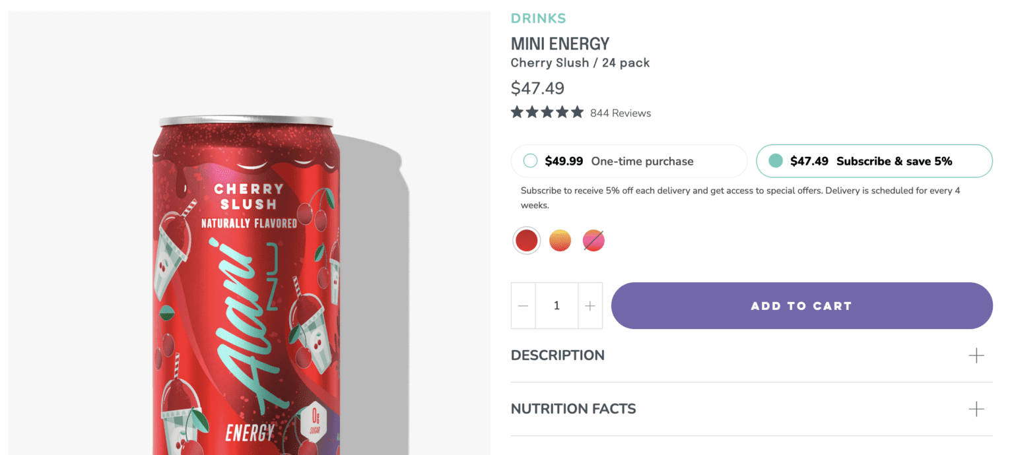Image resolution: width=1014 pixels, height=455 pixels.
Task: Select the orange flavor variant swatch
Action: click(x=560, y=240)
